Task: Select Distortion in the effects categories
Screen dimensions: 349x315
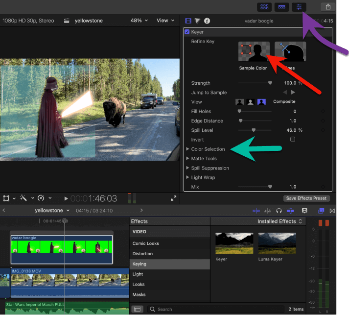Action: coord(142,254)
